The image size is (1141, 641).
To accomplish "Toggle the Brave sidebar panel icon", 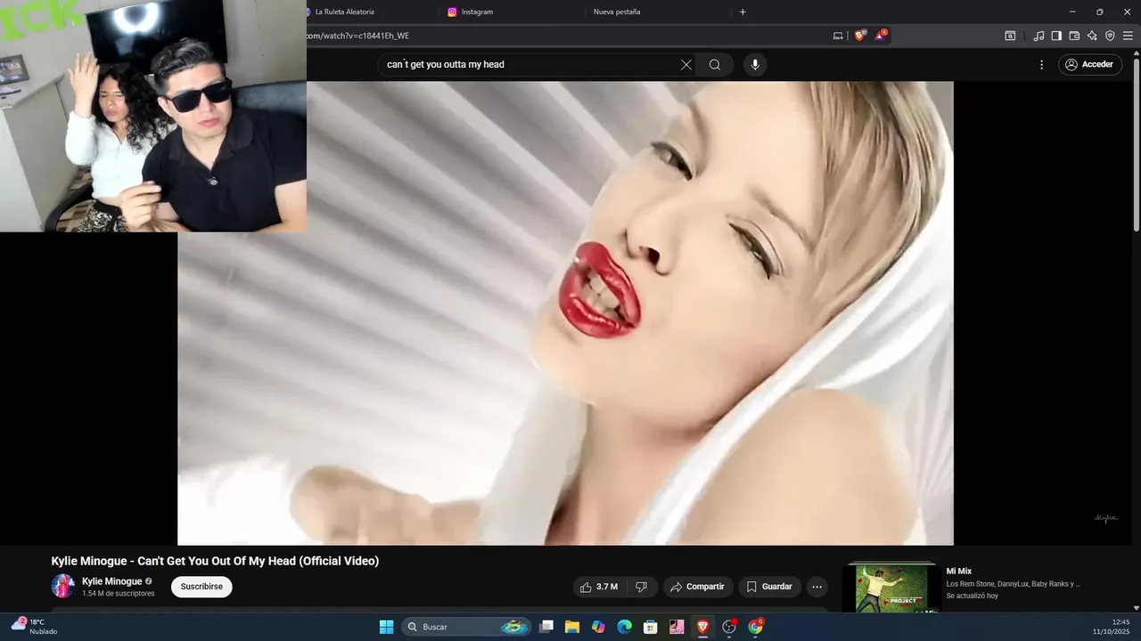I will [1056, 36].
